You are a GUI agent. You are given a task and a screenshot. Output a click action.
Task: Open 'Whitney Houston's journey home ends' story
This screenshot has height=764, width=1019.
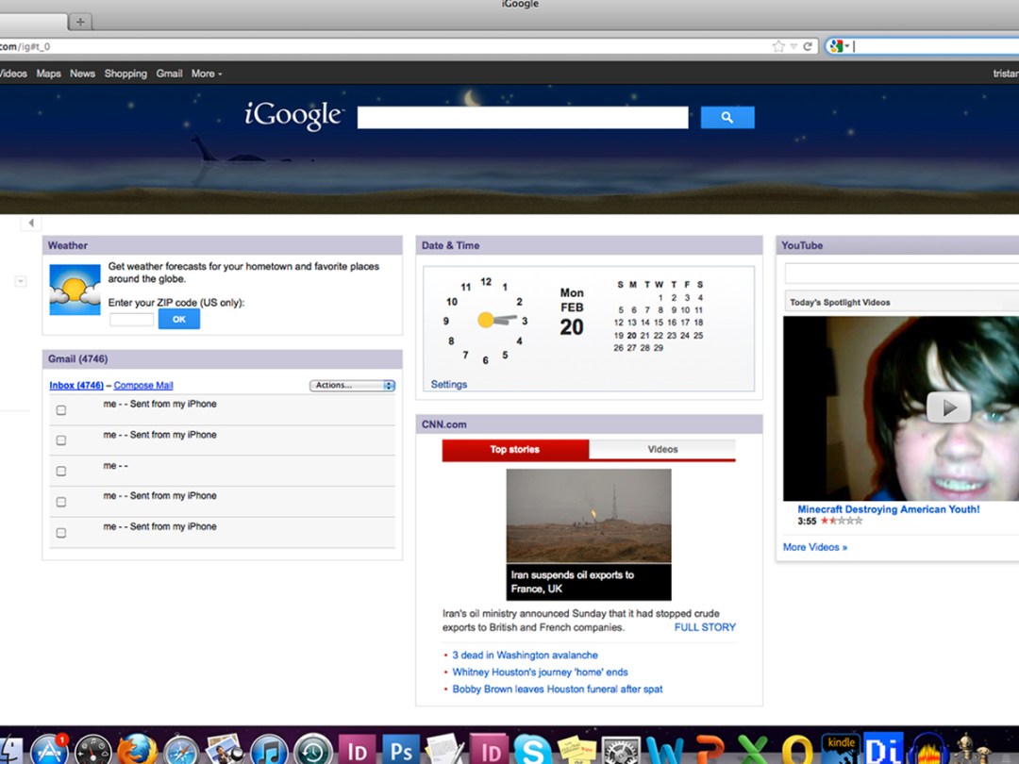[540, 672]
